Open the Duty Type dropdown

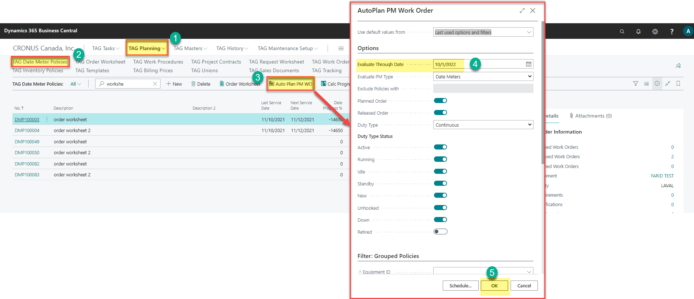(x=483, y=125)
